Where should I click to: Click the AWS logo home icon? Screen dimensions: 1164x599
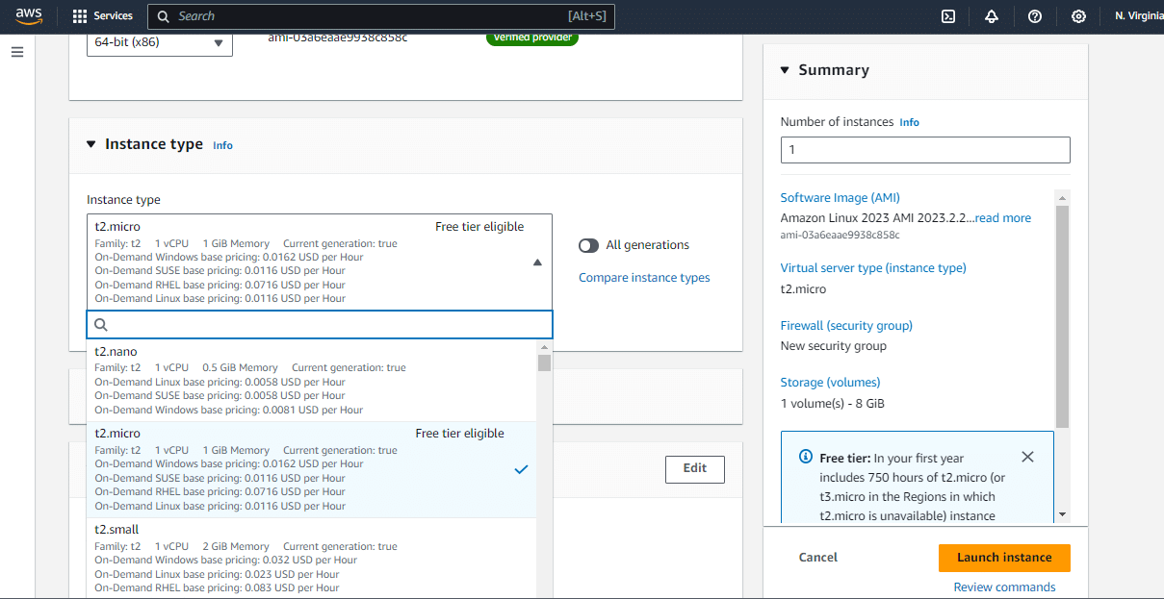coord(29,16)
